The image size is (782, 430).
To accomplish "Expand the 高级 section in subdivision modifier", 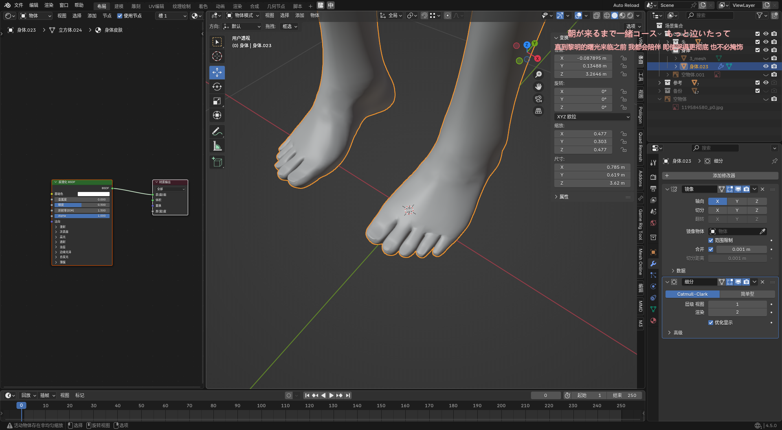I will 678,333.
